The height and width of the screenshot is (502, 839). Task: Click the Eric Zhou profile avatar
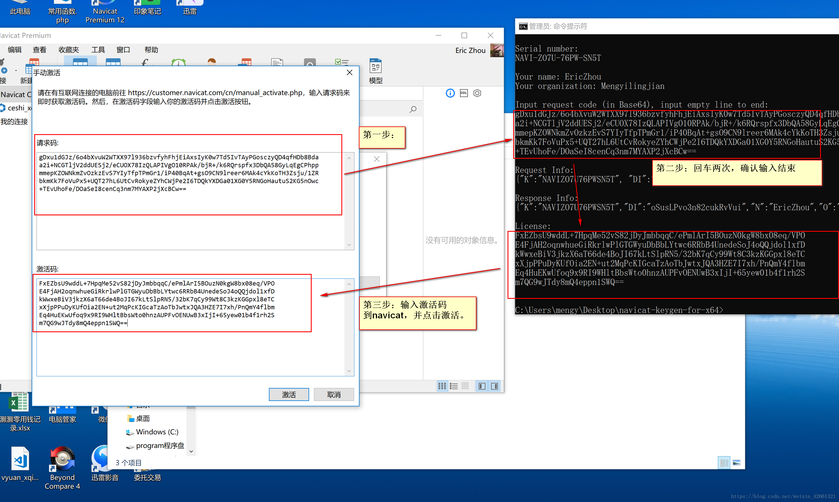(496, 50)
